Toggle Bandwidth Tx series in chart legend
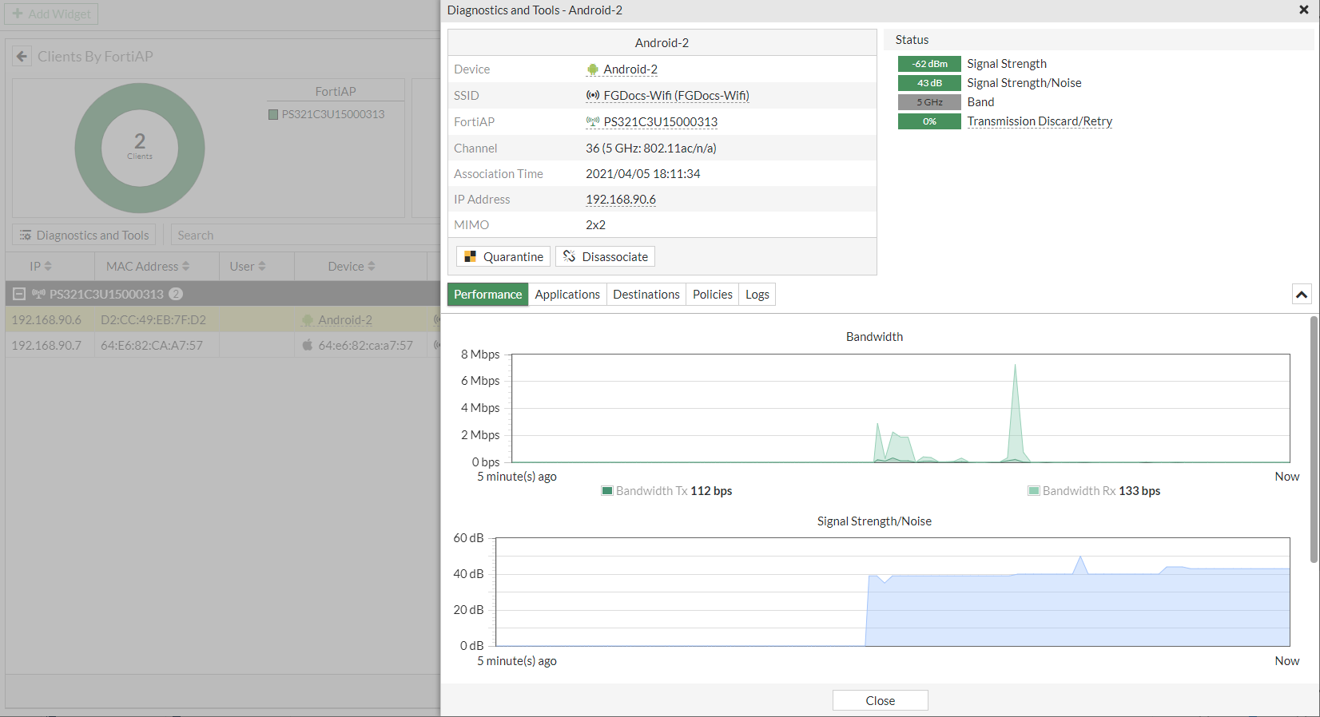The image size is (1320, 717). pyautogui.click(x=666, y=491)
